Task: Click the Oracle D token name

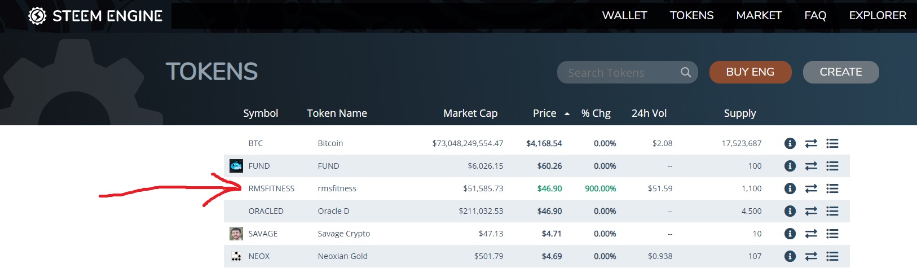Action: point(333,211)
